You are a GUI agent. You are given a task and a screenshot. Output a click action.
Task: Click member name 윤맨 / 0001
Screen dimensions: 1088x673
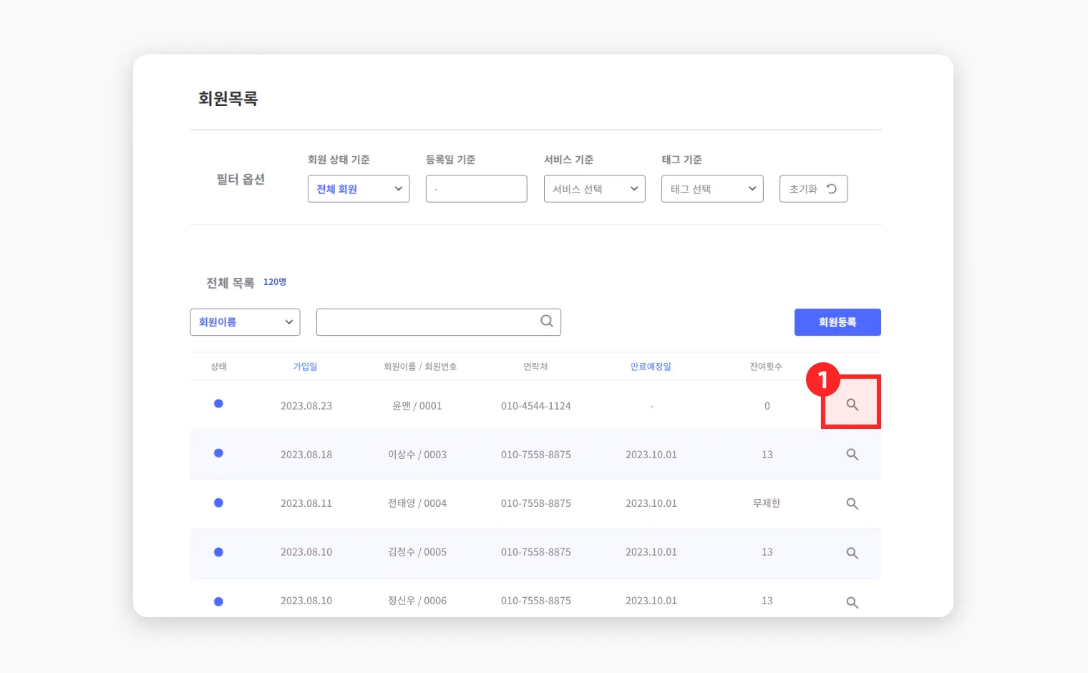pos(417,406)
